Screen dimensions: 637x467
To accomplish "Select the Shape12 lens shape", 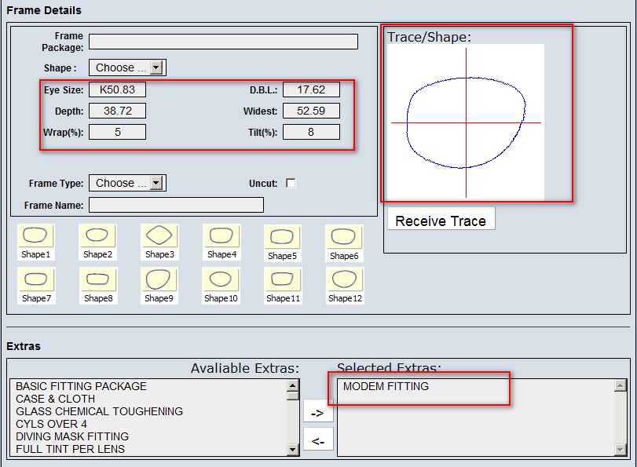I will [x=345, y=286].
